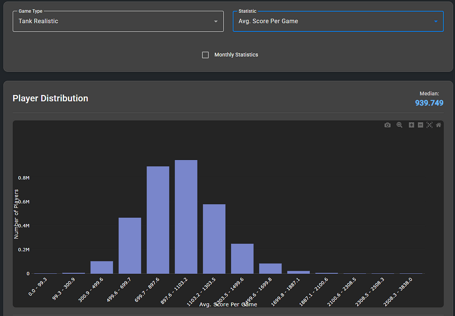Image resolution: width=455 pixels, height=316 pixels.
Task: Click the 897.6 - 1103.2 histogram bar
Action: point(186,217)
